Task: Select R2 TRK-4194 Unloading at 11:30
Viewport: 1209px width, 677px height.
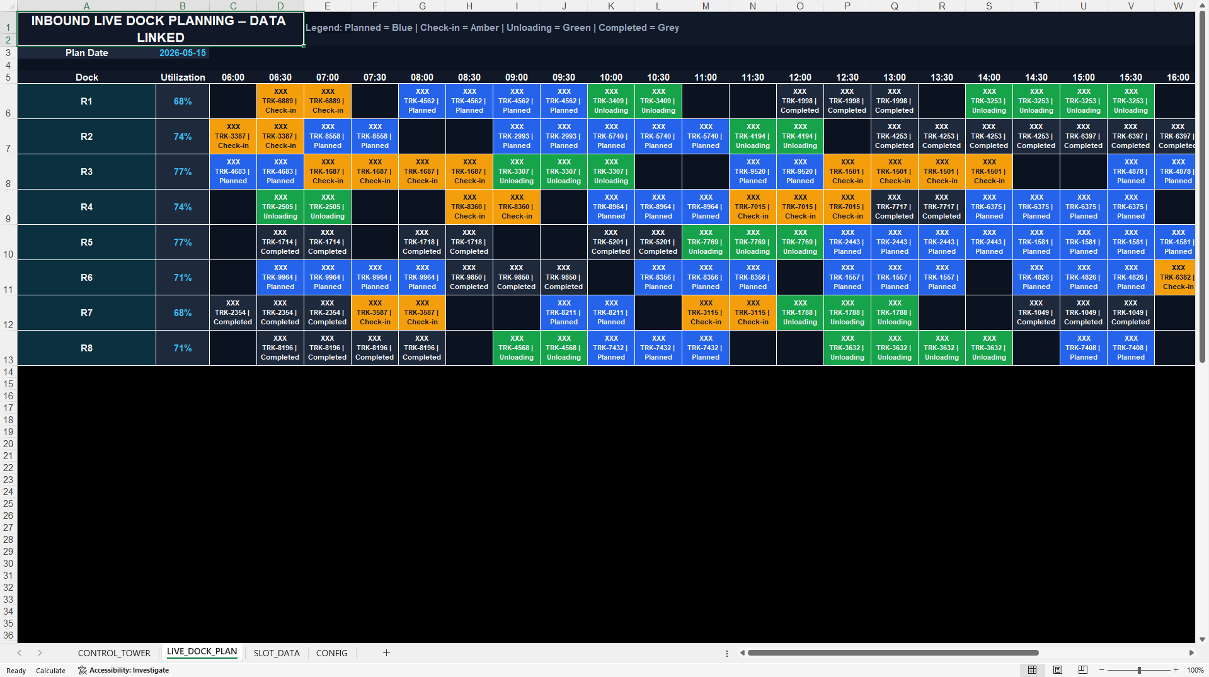Action: tap(753, 137)
